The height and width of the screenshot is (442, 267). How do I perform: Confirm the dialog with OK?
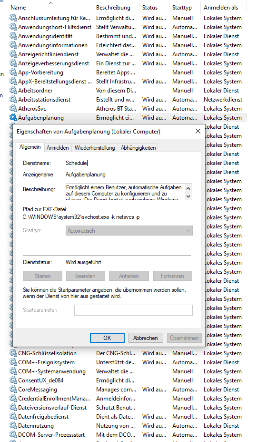pos(107,338)
